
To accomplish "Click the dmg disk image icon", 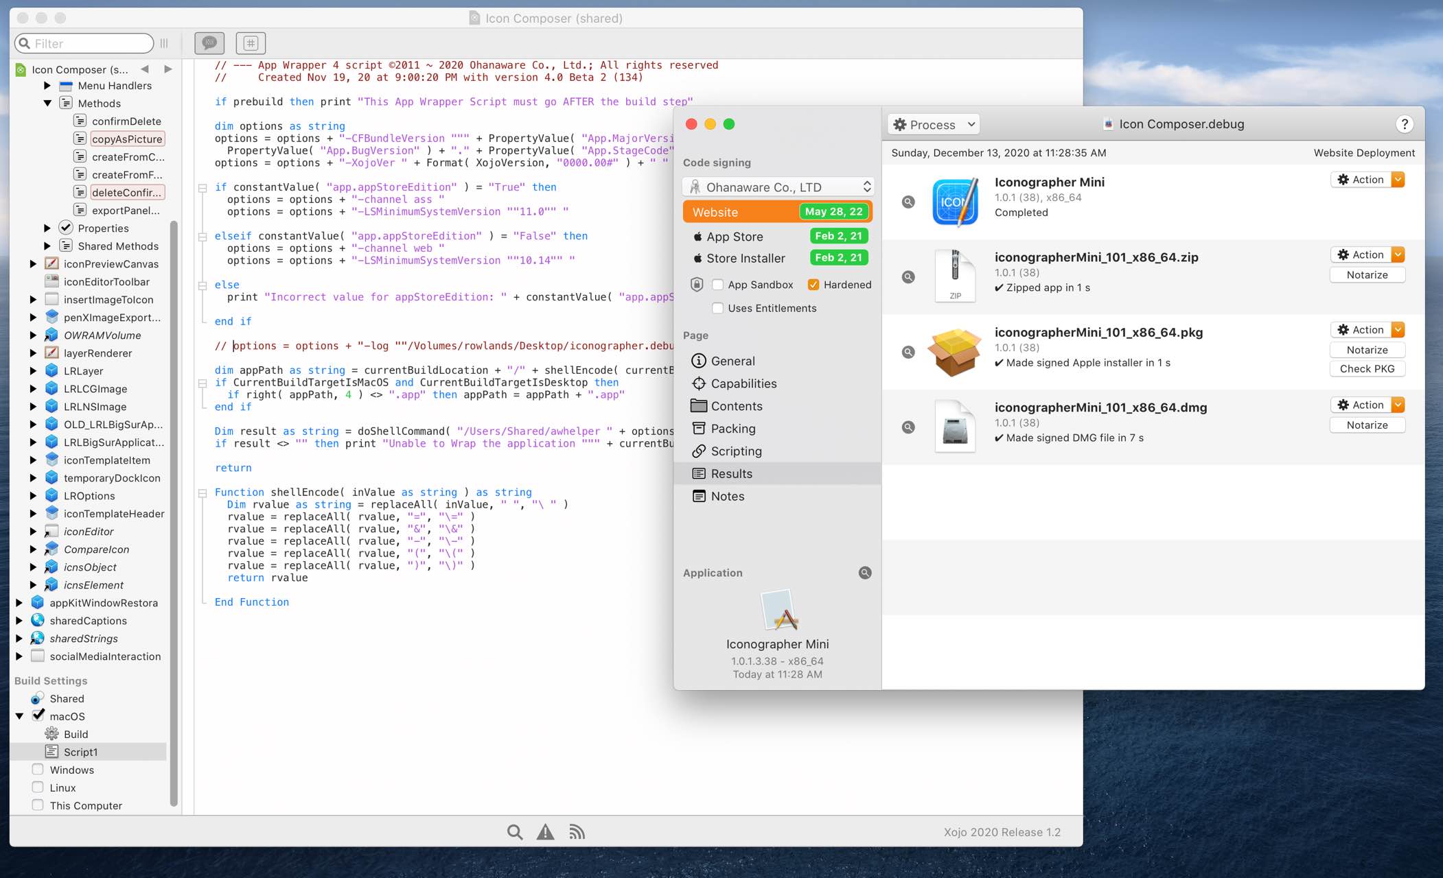I will [955, 426].
